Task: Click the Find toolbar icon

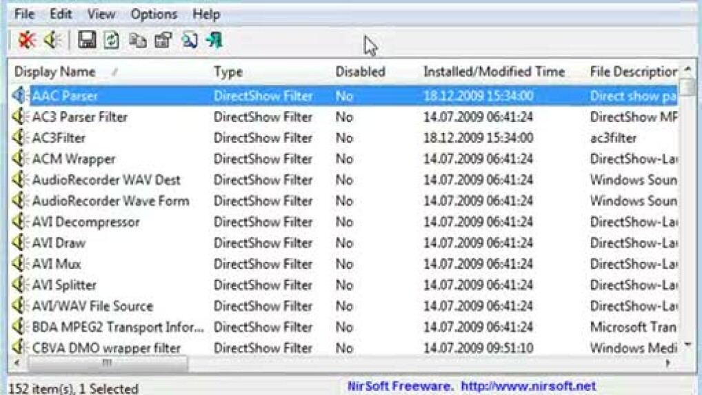Action: [x=189, y=41]
